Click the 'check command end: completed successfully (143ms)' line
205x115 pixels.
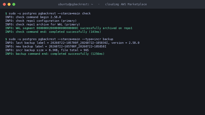pos(53,32)
